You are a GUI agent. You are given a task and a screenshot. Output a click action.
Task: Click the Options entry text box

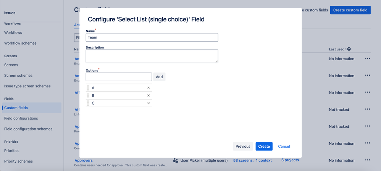(x=119, y=77)
